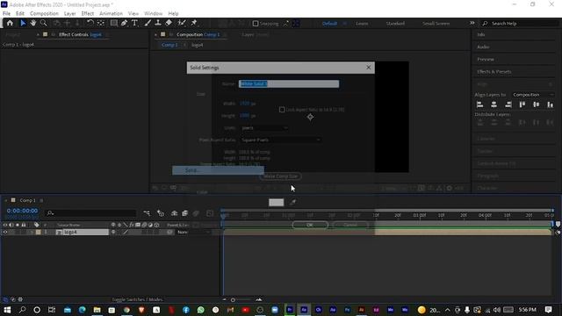Switch to the Effect Controls logo4 tab

[80, 35]
